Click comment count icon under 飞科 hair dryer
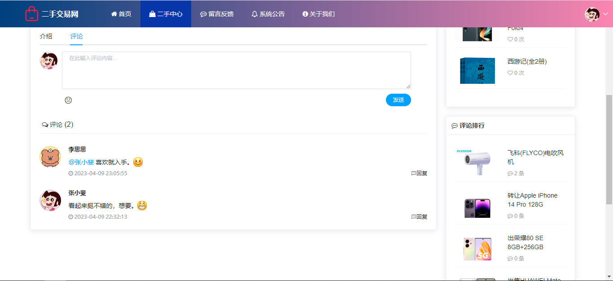 click(510, 173)
